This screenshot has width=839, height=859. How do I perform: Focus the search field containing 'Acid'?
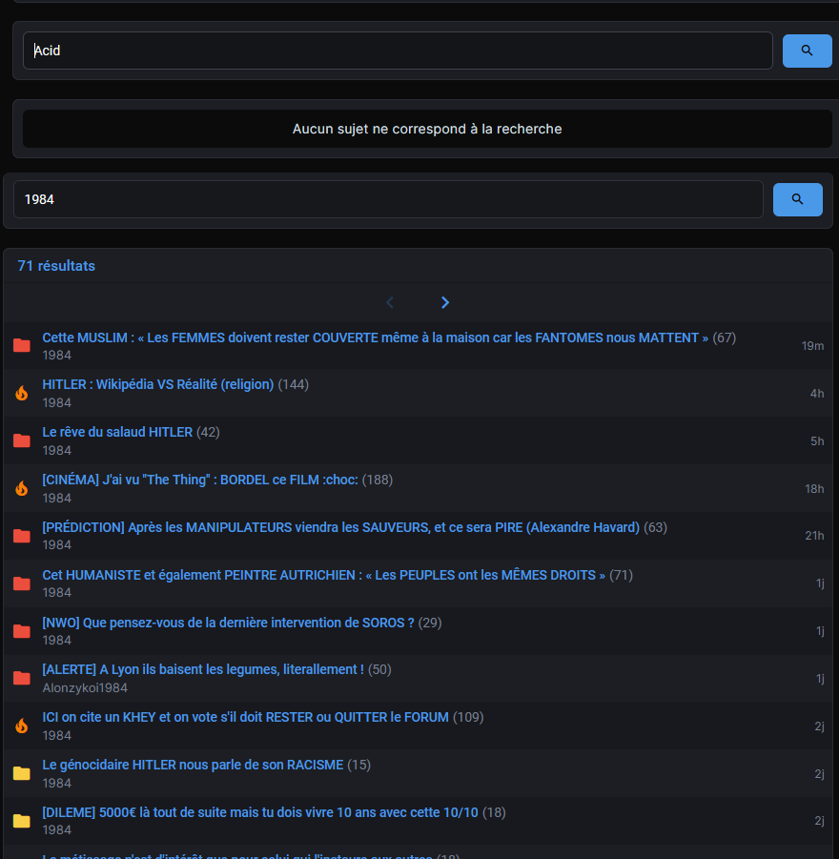click(x=397, y=51)
